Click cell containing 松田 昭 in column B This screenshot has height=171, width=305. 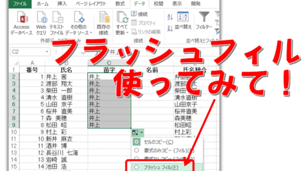(x=66, y=125)
